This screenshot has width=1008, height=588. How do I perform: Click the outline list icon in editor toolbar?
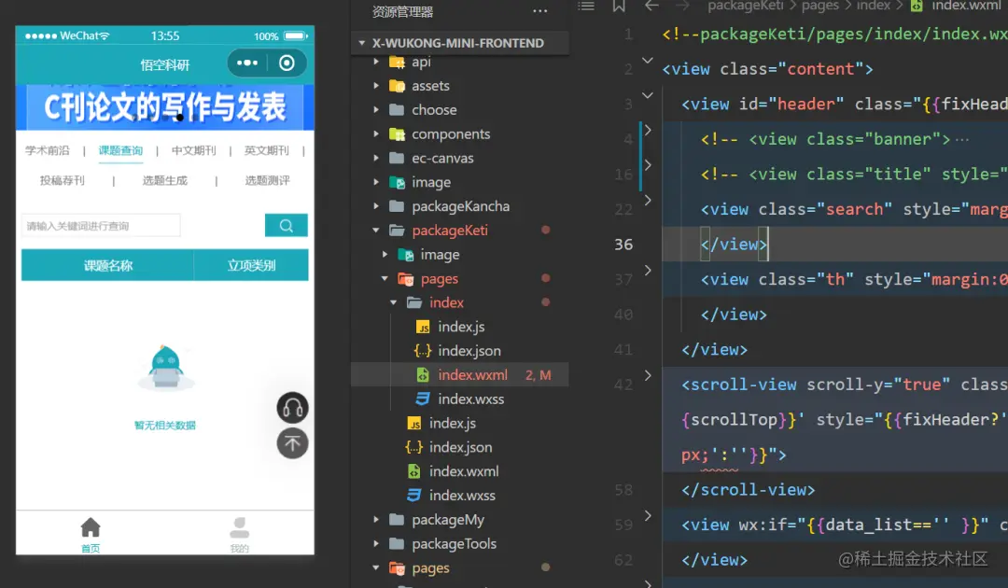(x=586, y=6)
